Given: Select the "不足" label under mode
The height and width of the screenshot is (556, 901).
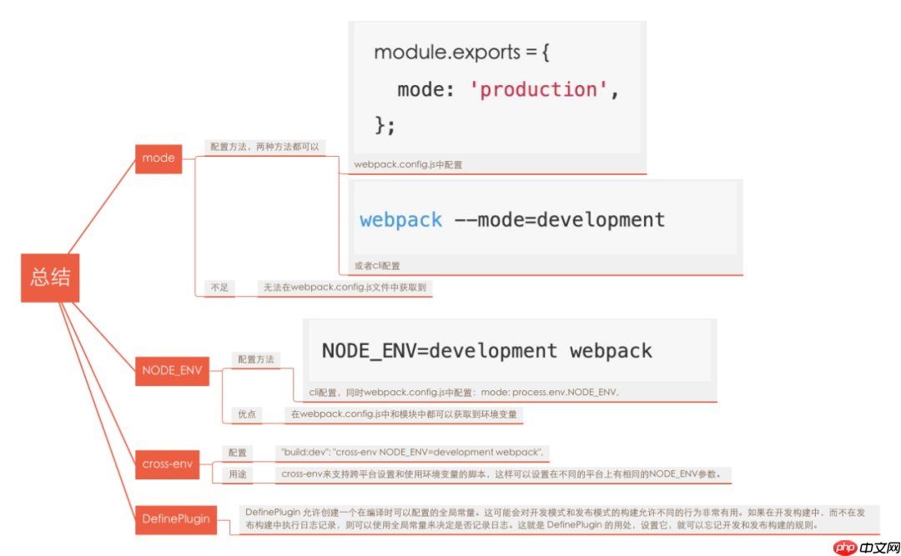Looking at the screenshot, I should 219,287.
